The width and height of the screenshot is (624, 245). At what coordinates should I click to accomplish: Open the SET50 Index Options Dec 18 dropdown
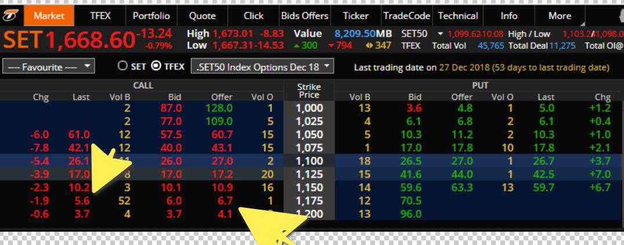[262, 66]
